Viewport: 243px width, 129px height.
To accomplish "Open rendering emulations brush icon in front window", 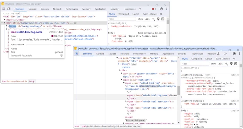I will coord(231,64).
